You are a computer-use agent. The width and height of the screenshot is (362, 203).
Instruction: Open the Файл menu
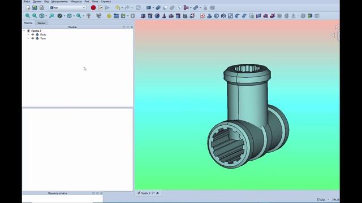pyautogui.click(x=27, y=1)
